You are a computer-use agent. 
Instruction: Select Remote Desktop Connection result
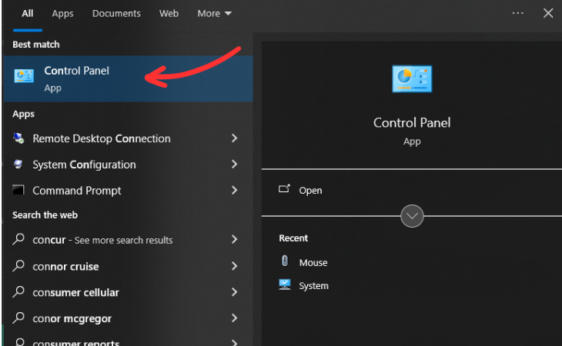128,138
